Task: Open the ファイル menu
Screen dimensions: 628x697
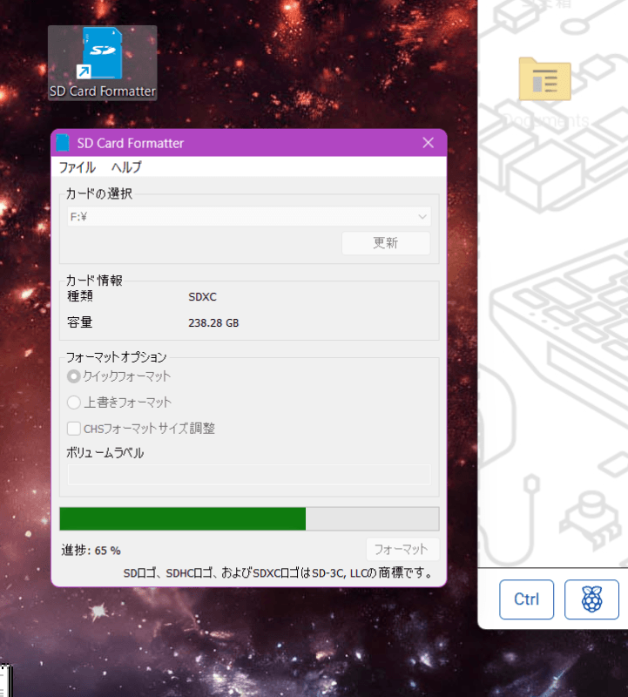Action: (78, 167)
